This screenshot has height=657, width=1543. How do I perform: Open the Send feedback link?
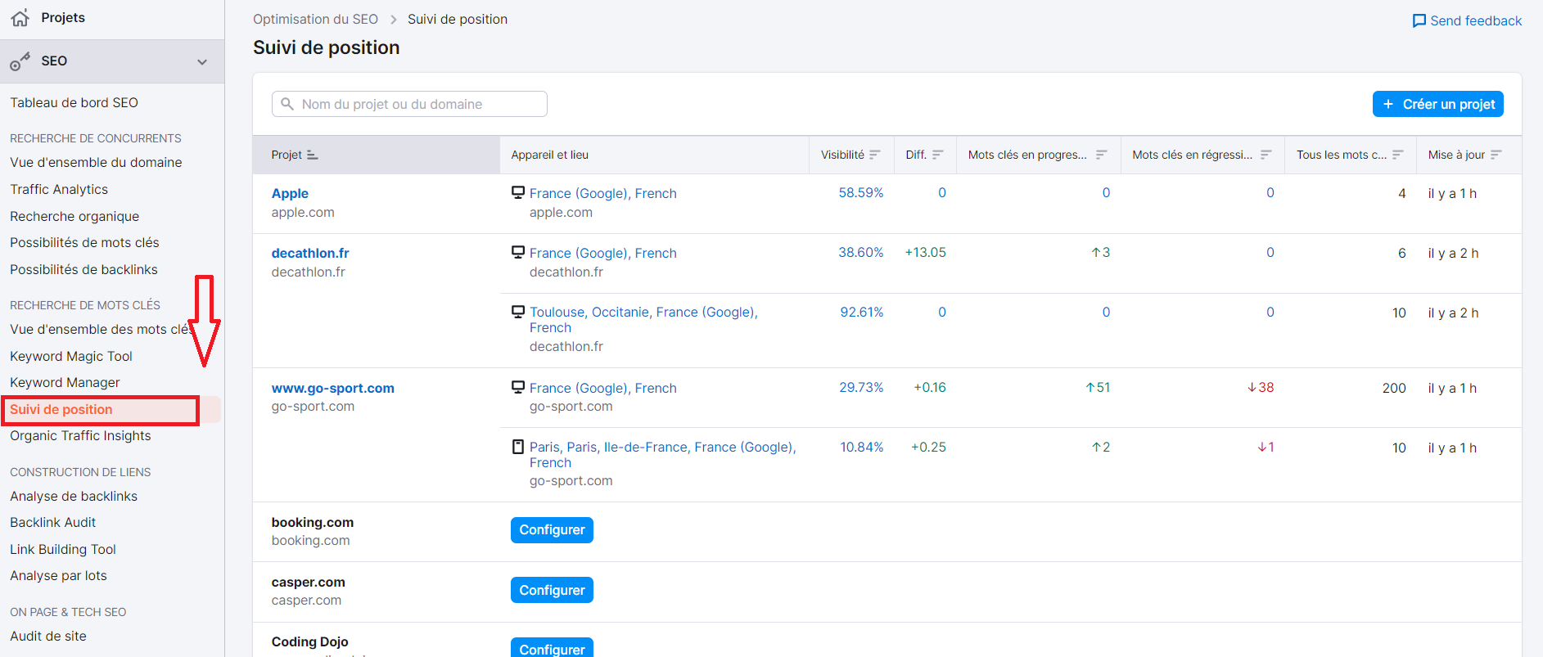pos(1467,21)
